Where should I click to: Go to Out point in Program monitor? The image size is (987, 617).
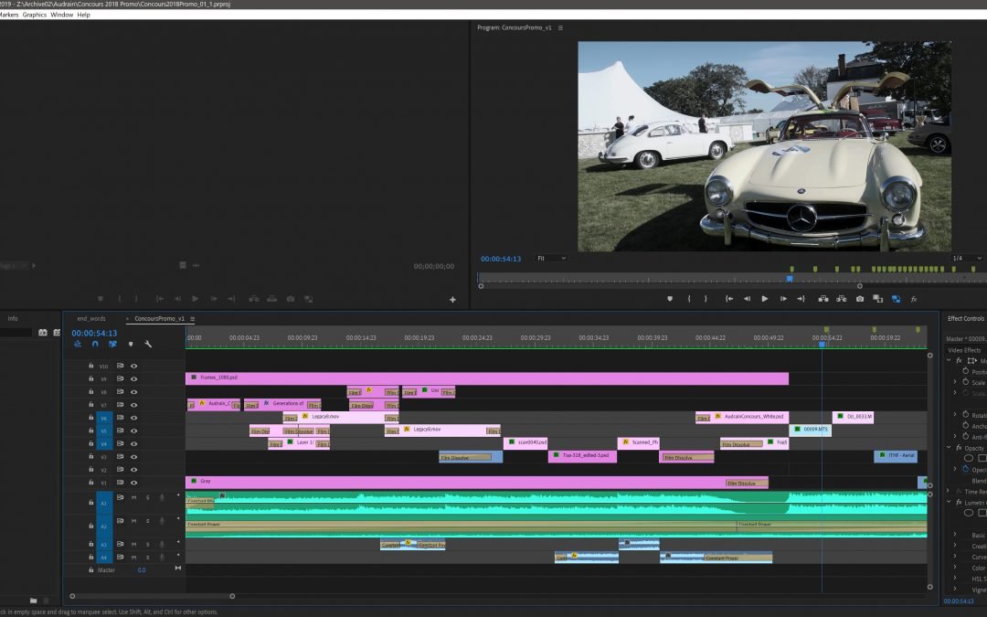pos(801,299)
